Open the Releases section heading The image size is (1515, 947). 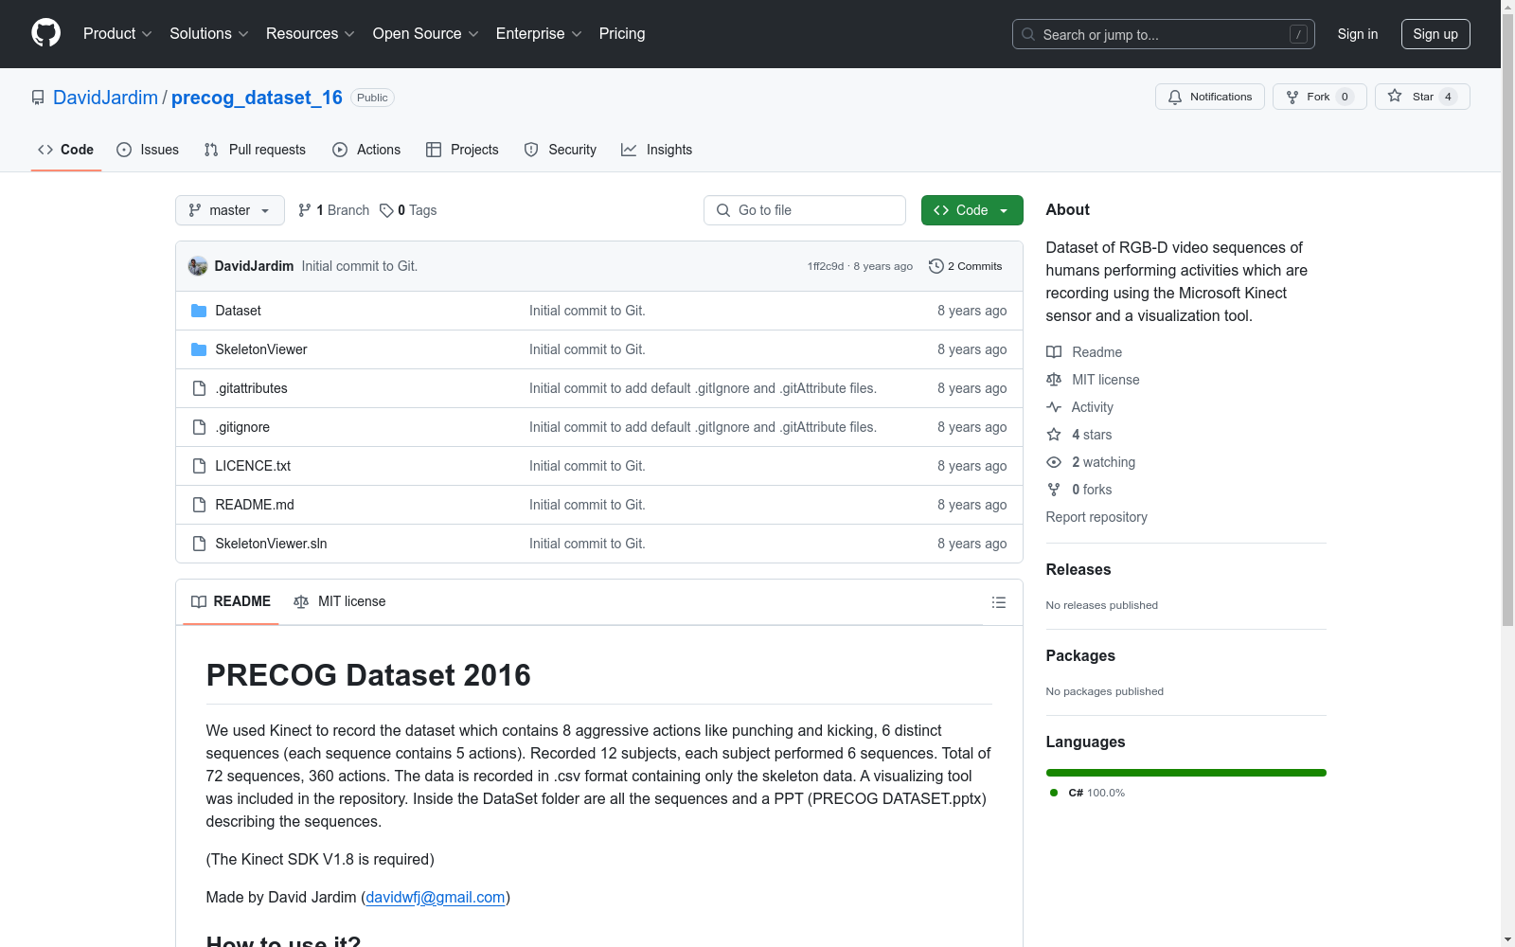(x=1078, y=569)
